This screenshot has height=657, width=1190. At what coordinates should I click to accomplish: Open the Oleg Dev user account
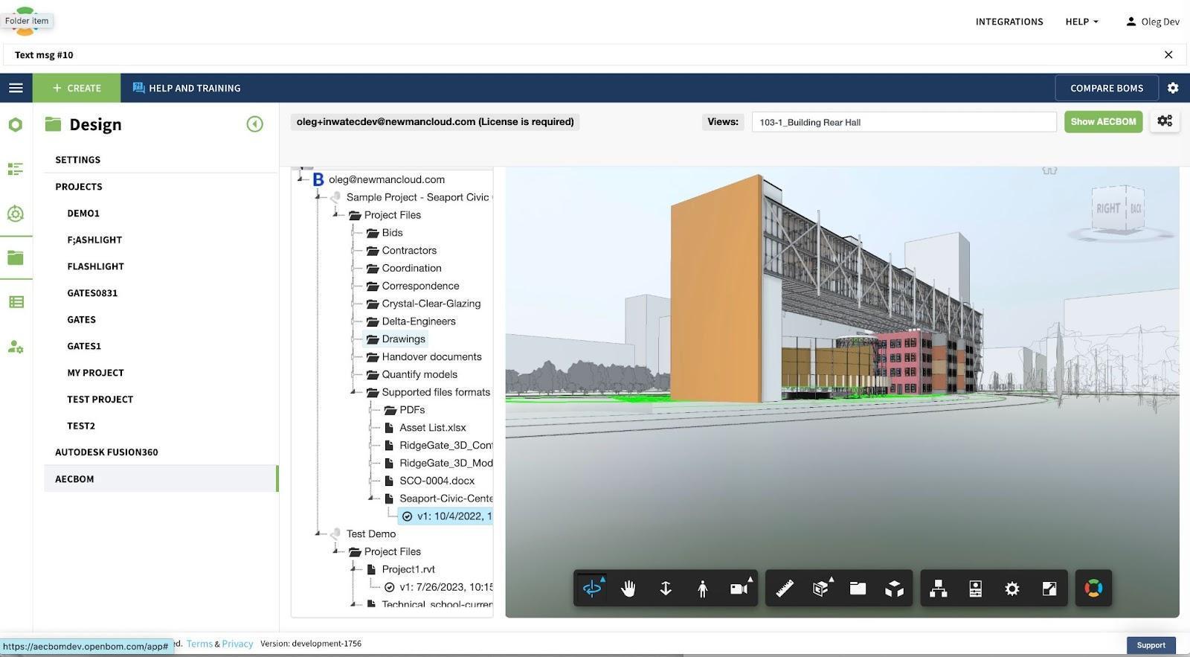tap(1153, 22)
